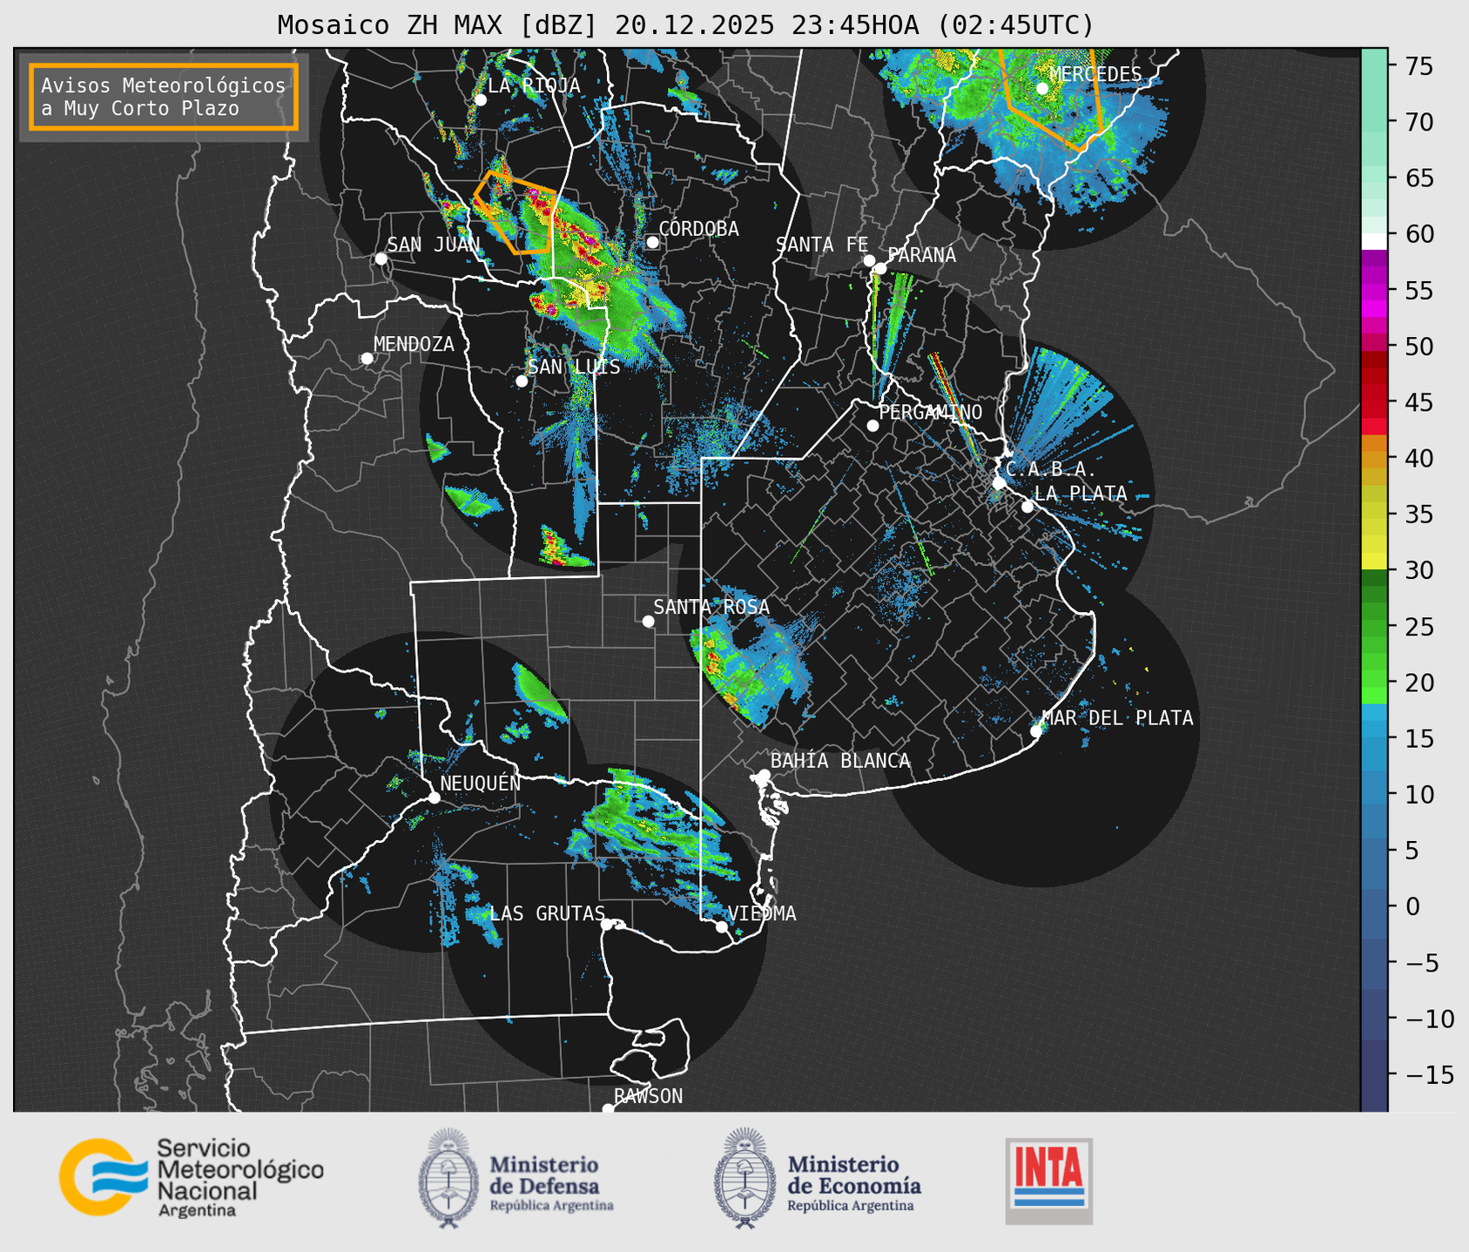The height and width of the screenshot is (1252, 1469).
Task: Click the 60 dBZ white color on scale
Action: [1374, 241]
